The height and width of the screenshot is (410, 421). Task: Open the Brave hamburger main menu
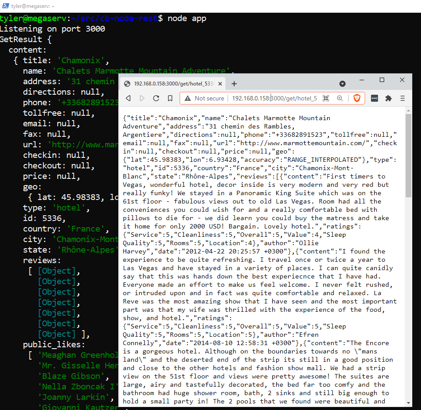click(402, 98)
